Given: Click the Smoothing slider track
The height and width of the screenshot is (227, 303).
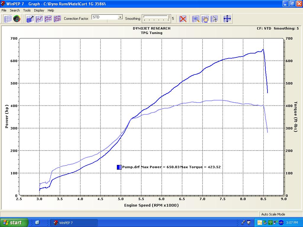Looking at the screenshot, I should click(x=156, y=18).
